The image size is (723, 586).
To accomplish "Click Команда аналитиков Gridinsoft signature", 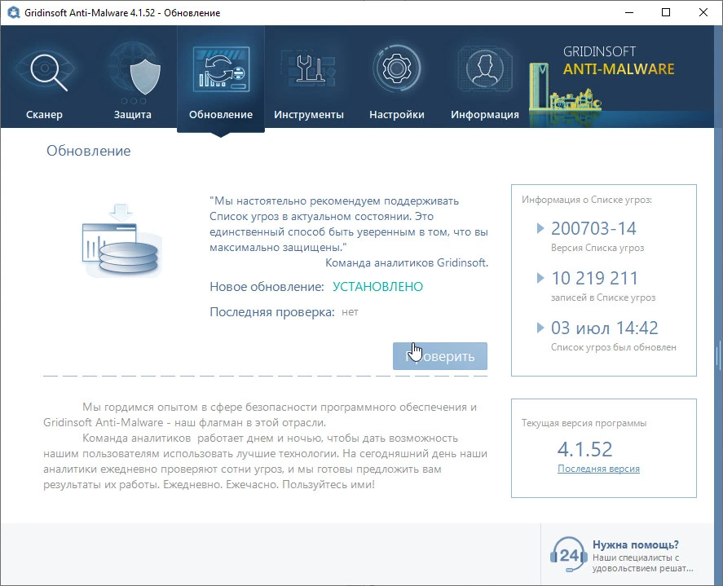I will pyautogui.click(x=407, y=262).
